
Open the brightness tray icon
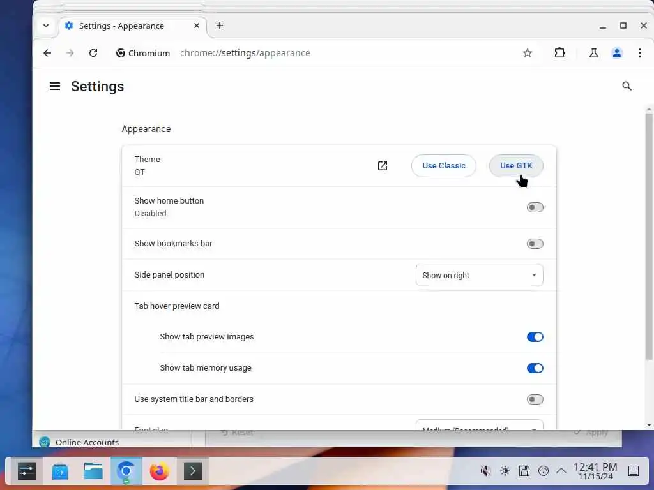(x=505, y=471)
